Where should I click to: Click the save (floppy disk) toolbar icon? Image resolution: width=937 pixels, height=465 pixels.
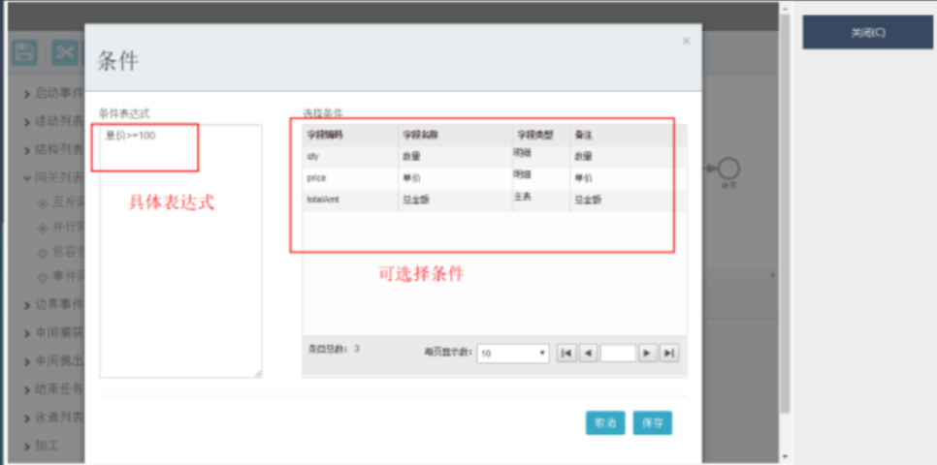[24, 52]
